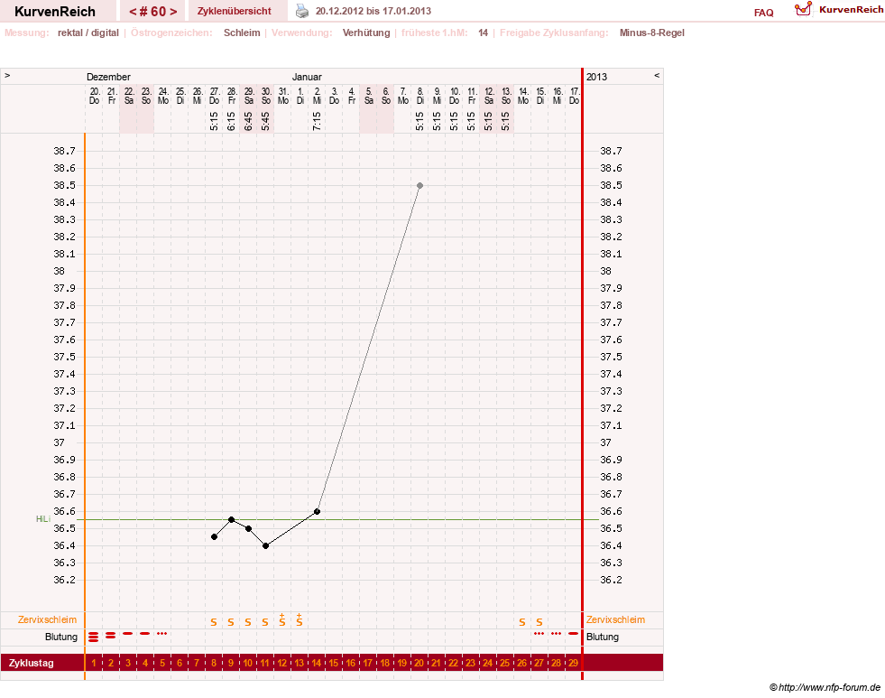This screenshot has width=885, height=698.
Task: Open the nfp-forum.de copyright link
Action: coord(825,687)
